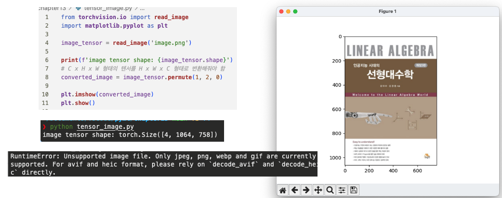
Task: Expand the breadcrumb ellipsis symbol list
Action: (x=142, y=9)
